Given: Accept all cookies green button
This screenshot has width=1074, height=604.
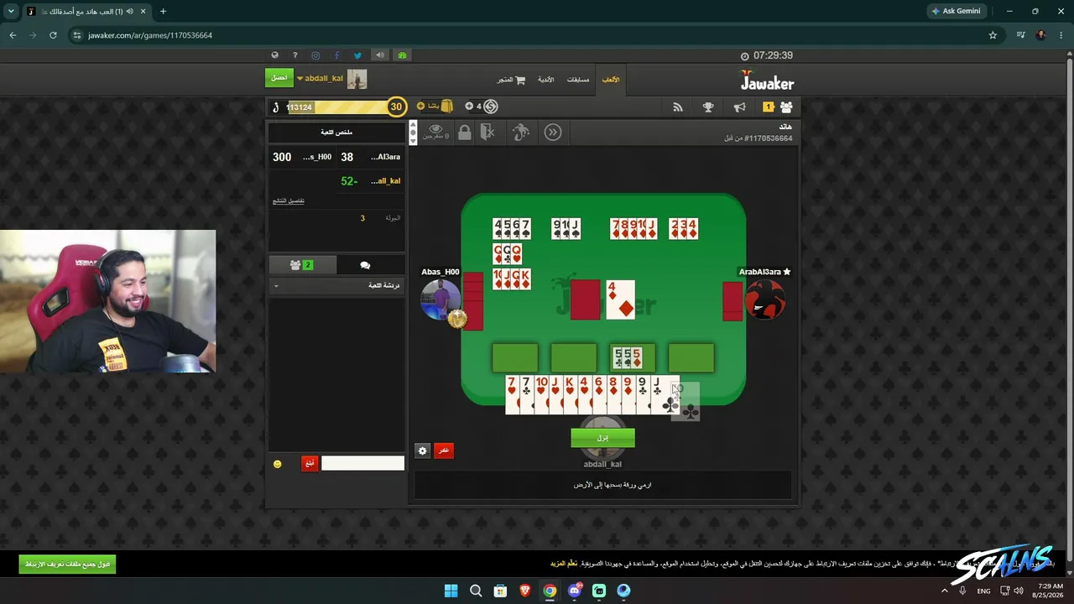Looking at the screenshot, I should 67,564.
